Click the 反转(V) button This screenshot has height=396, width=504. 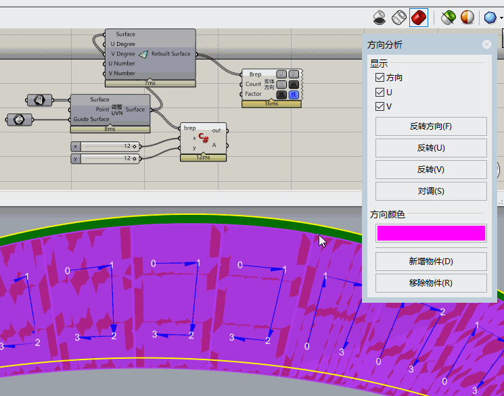click(431, 169)
